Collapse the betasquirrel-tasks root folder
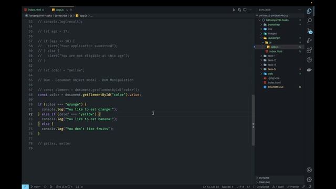The width and height of the screenshot is (336, 189). click(x=279, y=20)
